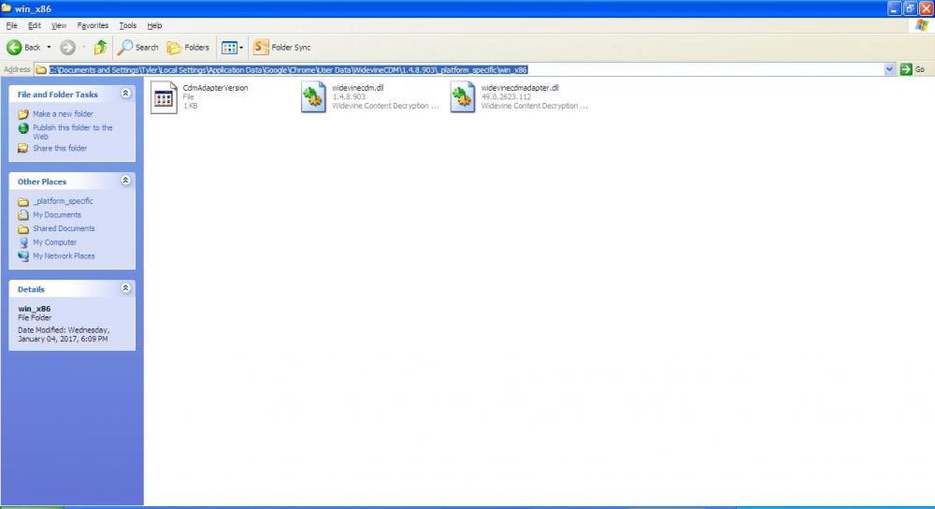The width and height of the screenshot is (935, 509).
Task: Click Publish this folder to the Web
Action: tap(73, 132)
